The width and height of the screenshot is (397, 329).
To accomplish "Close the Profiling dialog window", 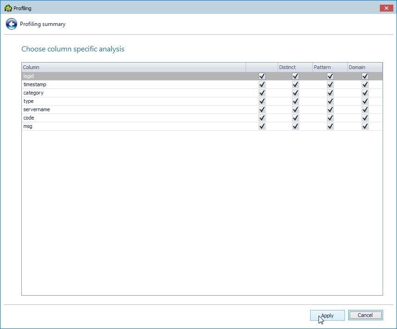I will [386, 8].
